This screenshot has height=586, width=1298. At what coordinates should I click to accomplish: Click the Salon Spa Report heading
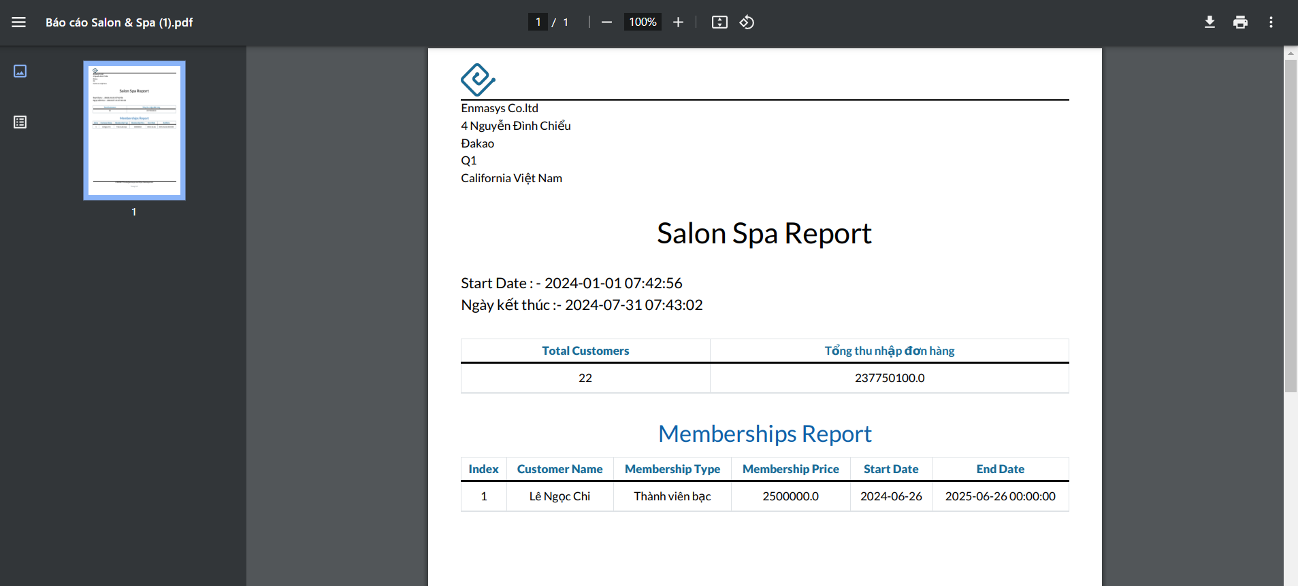coord(764,234)
